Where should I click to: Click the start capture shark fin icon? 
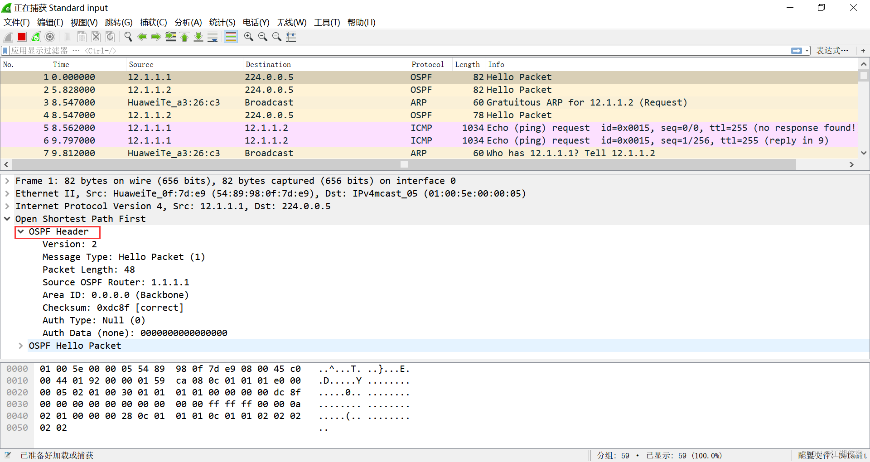click(x=8, y=37)
